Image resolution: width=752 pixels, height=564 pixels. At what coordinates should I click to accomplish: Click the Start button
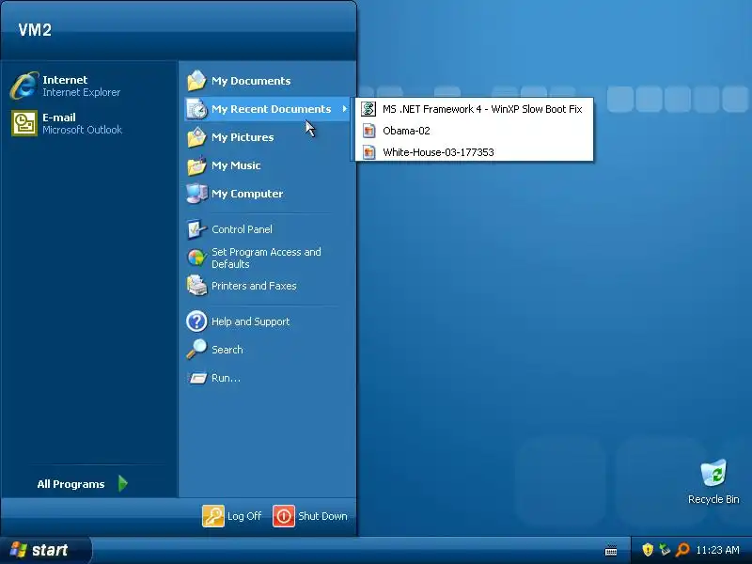(x=45, y=550)
